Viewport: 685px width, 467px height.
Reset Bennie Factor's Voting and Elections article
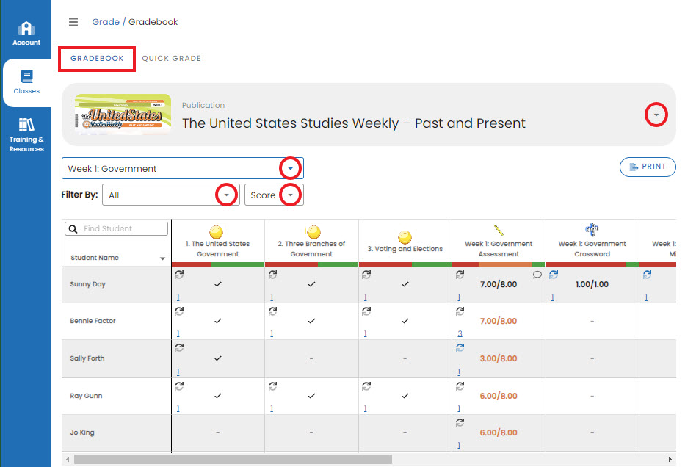tap(366, 311)
